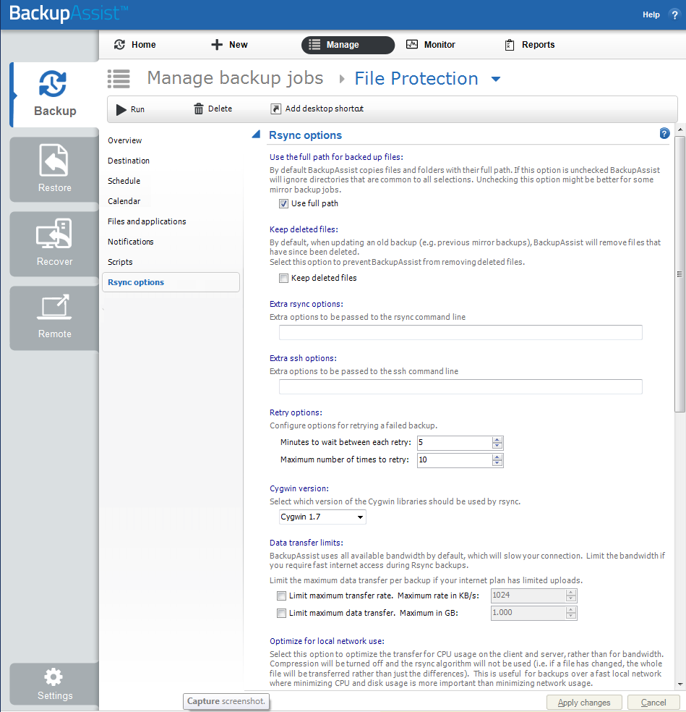Toggle the Use full path checkbox
Screen dimensions: 686x712
[x=283, y=204]
